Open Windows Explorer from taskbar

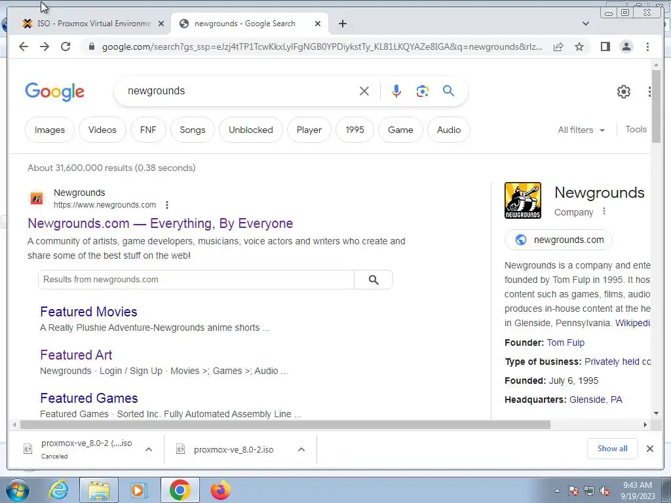(99, 490)
